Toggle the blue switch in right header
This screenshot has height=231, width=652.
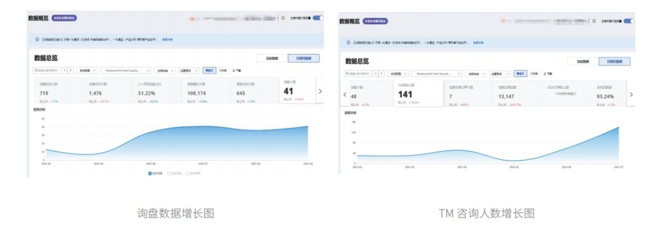pos(630,21)
